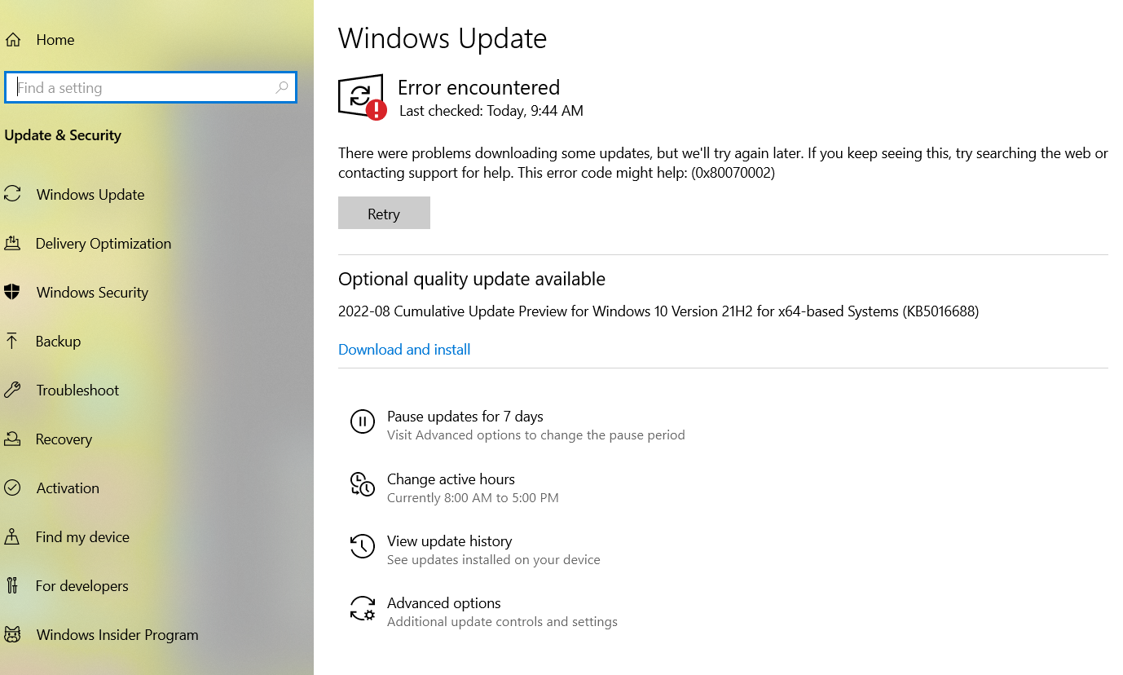Click the Error encountered status text
The image size is (1123, 675).
pos(478,87)
